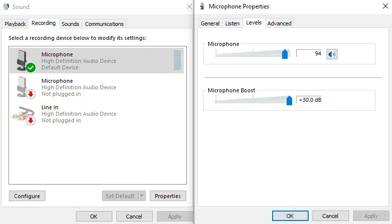Open the Listen tab
The height and width of the screenshot is (224, 392).
(x=232, y=23)
